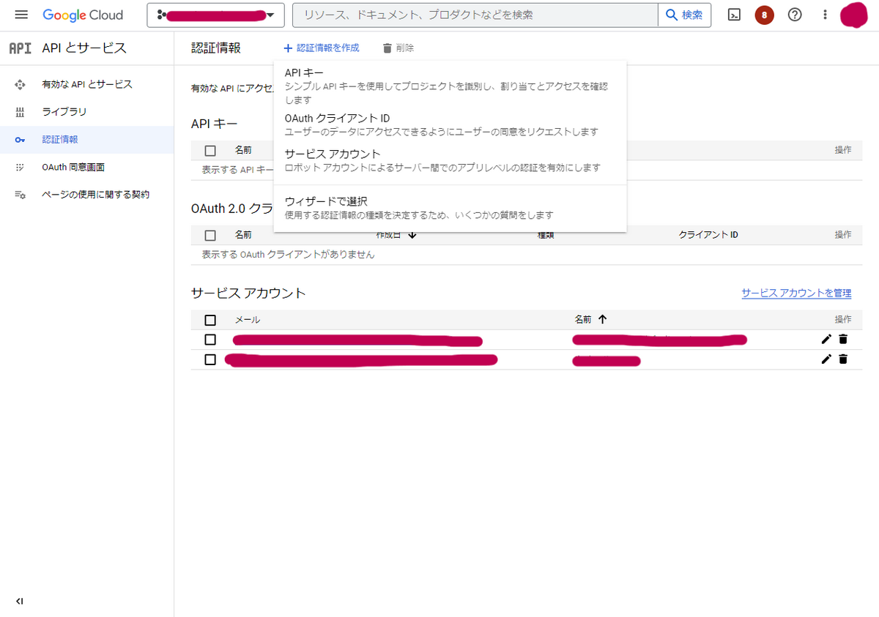The height and width of the screenshot is (617, 879).
Task: Choose ウィザードで選択 menu option
Action: (x=450, y=208)
